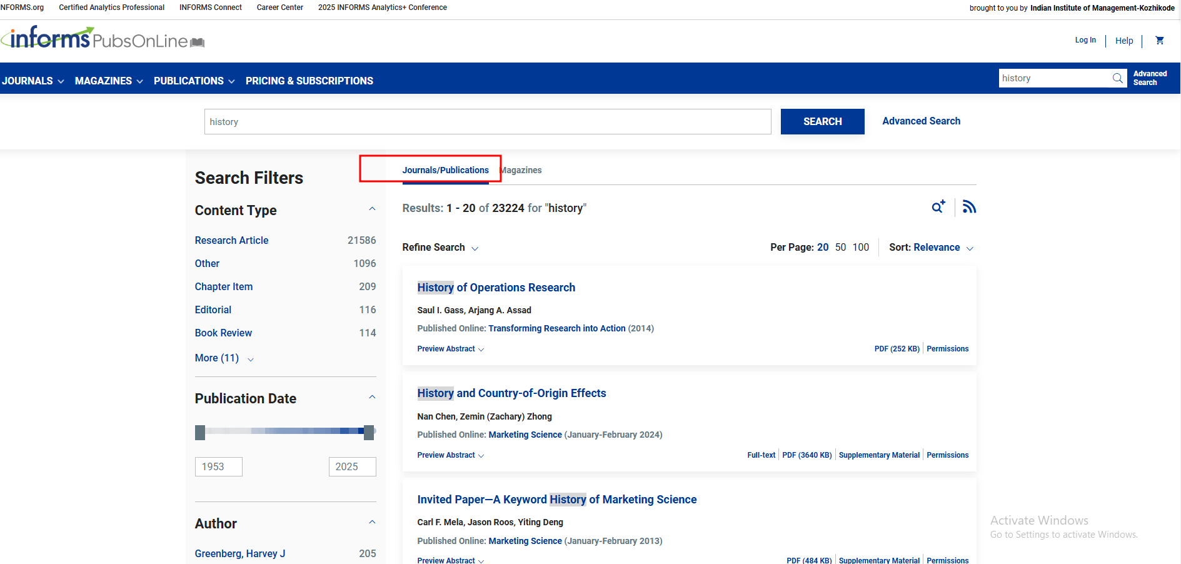1181x564 pixels.
Task: Click the INFORMS PubsOnLine logo
Action: (103, 39)
